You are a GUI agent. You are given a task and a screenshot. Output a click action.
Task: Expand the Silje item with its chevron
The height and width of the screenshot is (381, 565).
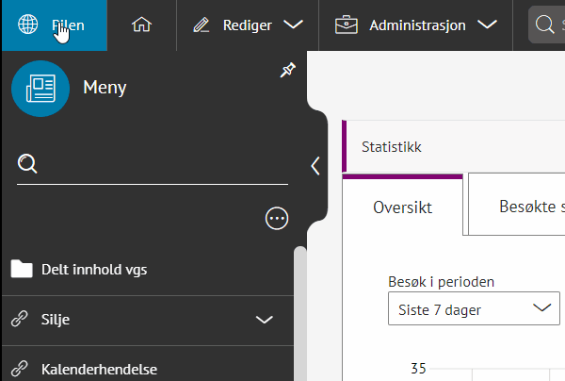pos(265,320)
